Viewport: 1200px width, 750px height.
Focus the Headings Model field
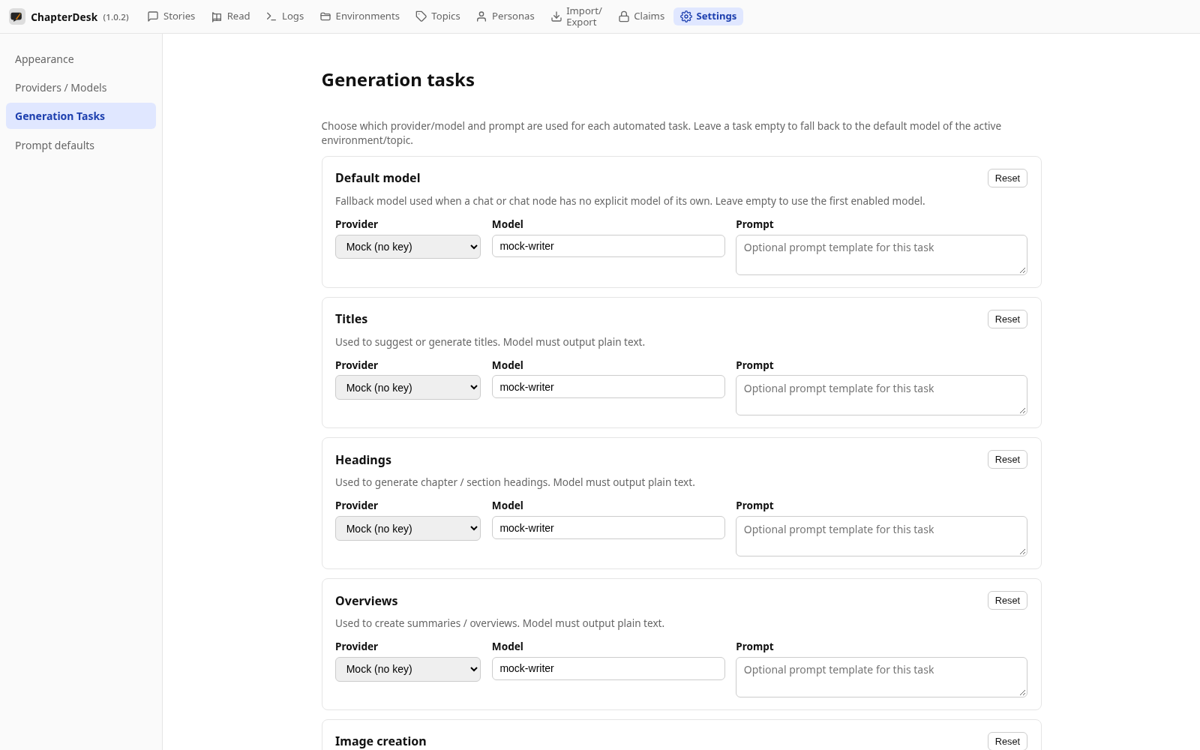608,528
